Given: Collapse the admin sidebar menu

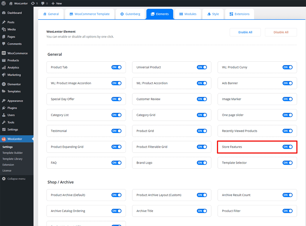Looking at the screenshot, I should pos(16,179).
